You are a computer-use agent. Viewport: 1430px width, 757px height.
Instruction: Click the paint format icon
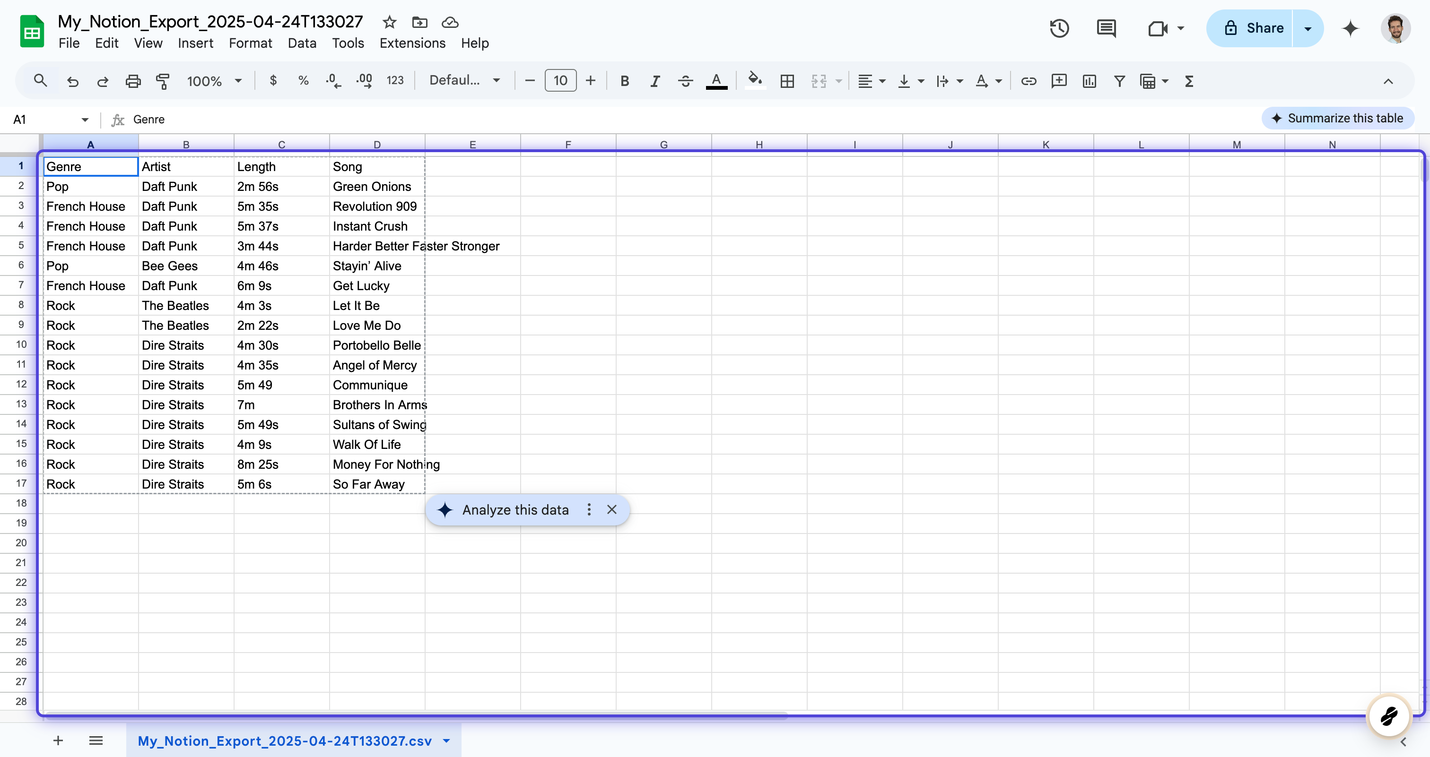point(163,81)
